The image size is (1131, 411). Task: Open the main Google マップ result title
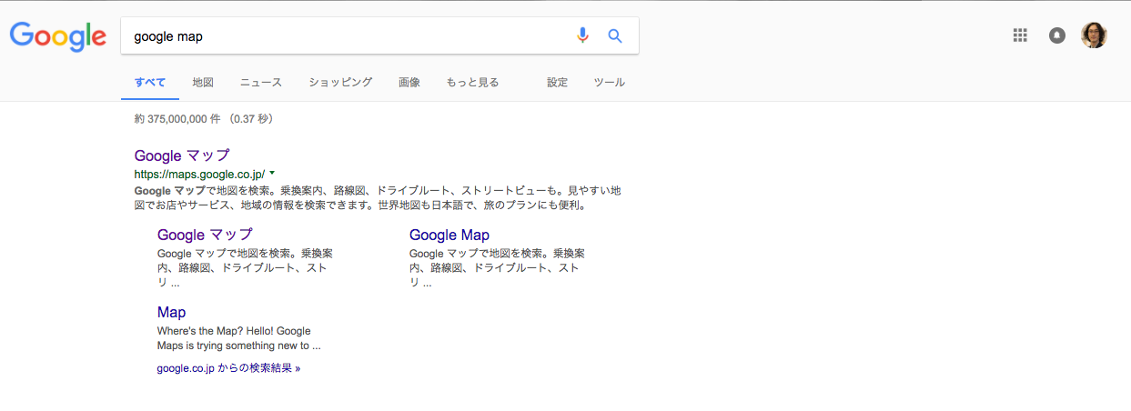coord(182,155)
